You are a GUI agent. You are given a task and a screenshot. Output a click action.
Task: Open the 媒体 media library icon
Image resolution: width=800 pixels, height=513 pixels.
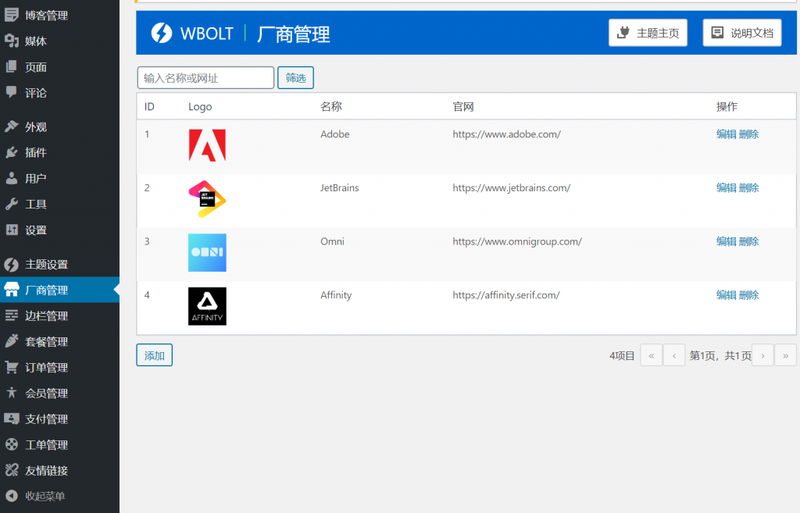[11, 41]
